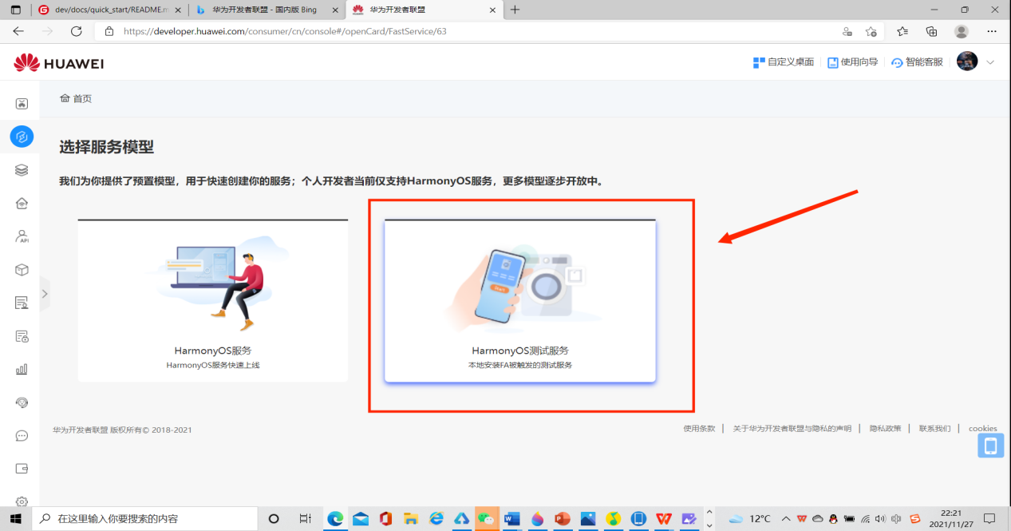This screenshot has width=1011, height=531.
Task: Close the active 华为开发者联盟 tab
Action: pos(492,10)
